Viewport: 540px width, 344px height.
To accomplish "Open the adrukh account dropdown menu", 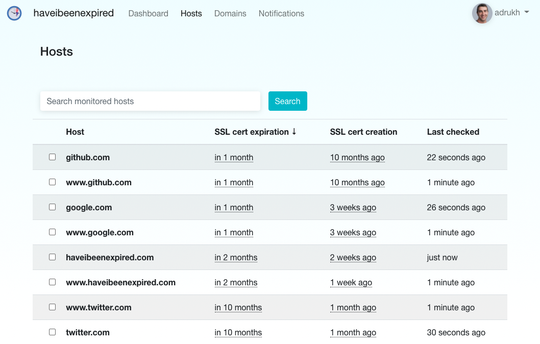I will pos(512,13).
